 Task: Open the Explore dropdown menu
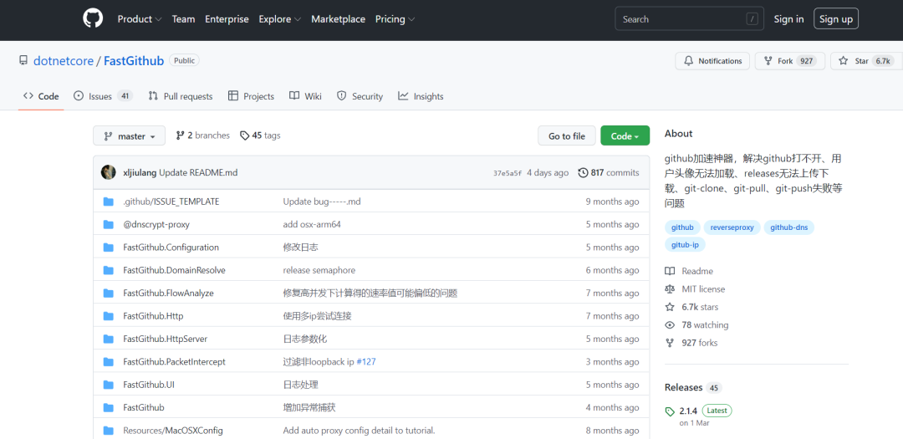point(280,19)
